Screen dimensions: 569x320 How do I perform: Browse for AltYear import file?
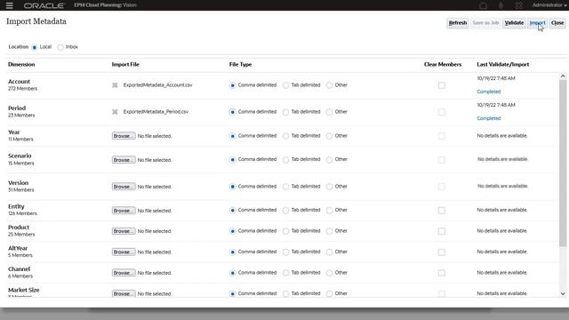[x=124, y=252]
